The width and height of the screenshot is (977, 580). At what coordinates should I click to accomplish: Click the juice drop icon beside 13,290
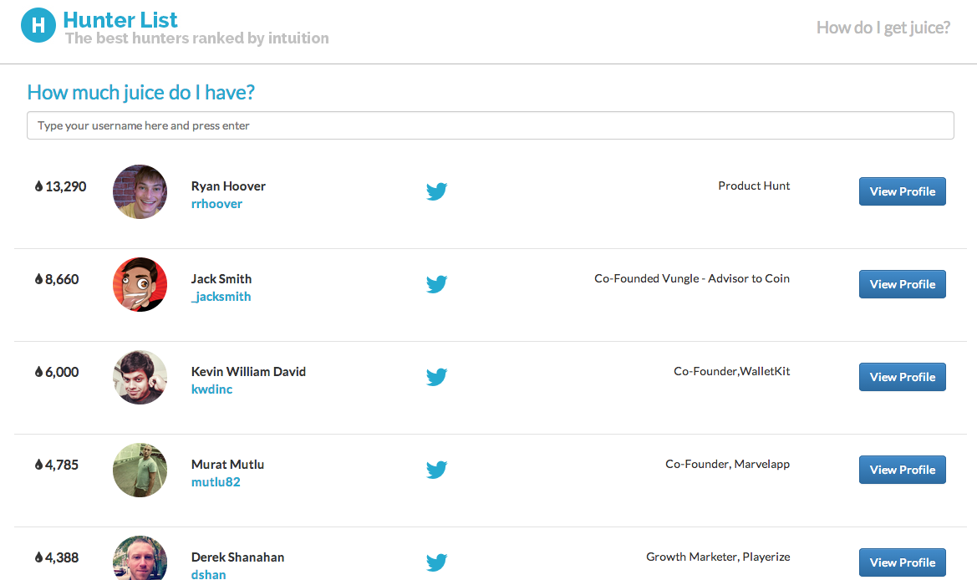click(x=38, y=186)
